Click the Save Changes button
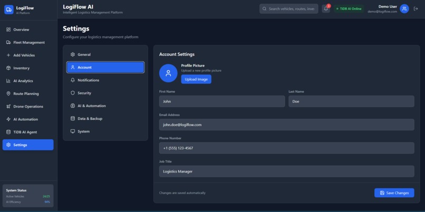Viewport: 425px width, 212px height. click(394, 193)
